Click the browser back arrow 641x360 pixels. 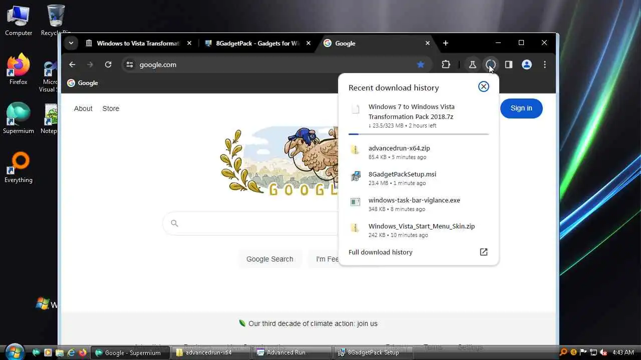point(72,64)
